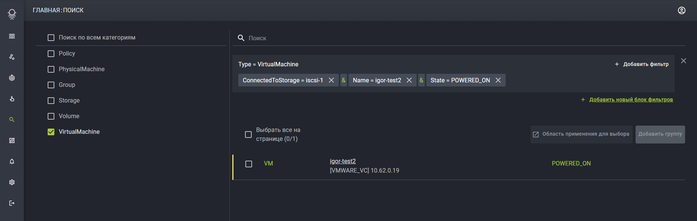697x221 pixels.
Task: Click the Добавить группу button
Action: 660,135
